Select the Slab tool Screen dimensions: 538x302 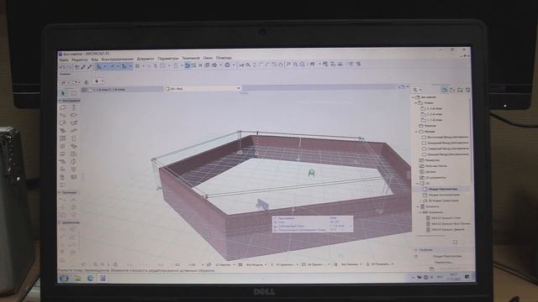click(x=74, y=115)
